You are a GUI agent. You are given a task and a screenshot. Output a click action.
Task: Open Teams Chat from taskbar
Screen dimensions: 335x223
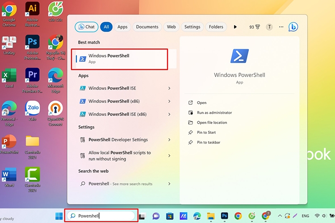156,216
